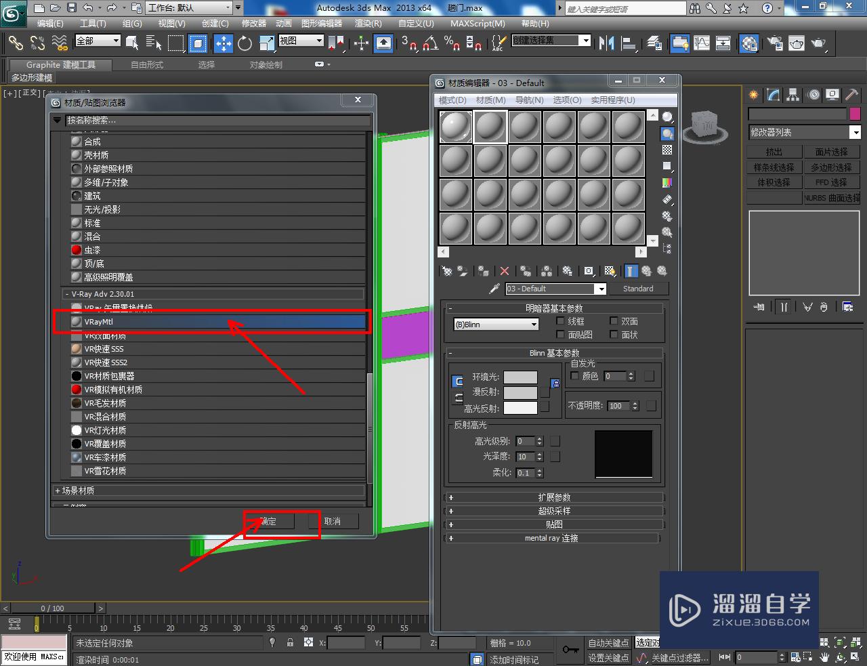Screen dimensions: 867x666
Task: Enable 面贴图 checkbox
Action: click(x=560, y=335)
